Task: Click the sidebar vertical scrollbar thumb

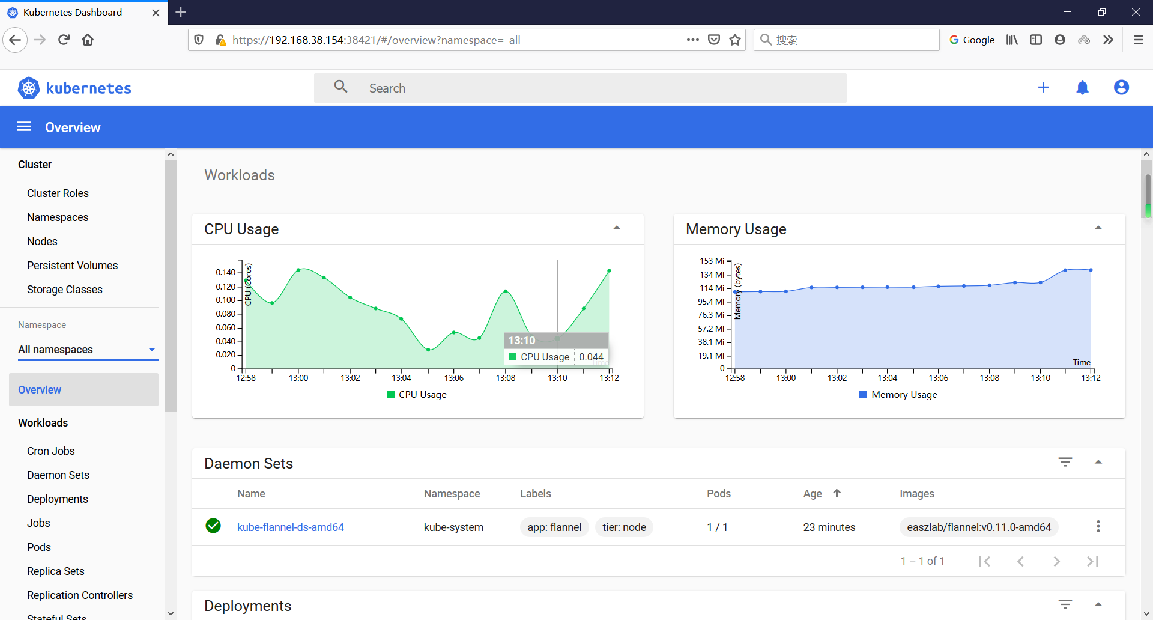Action: [x=171, y=285]
